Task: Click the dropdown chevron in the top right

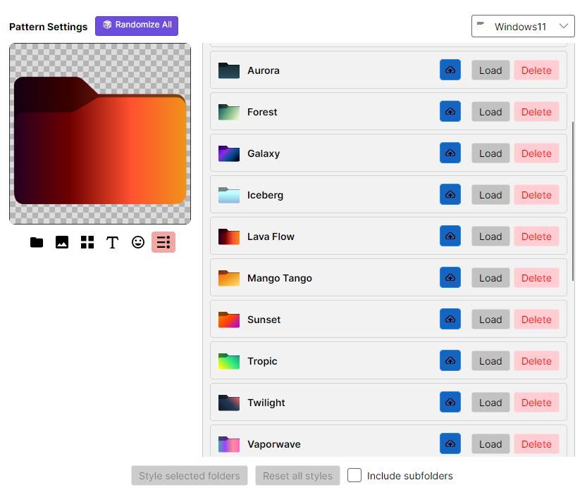Action: pyautogui.click(x=563, y=26)
